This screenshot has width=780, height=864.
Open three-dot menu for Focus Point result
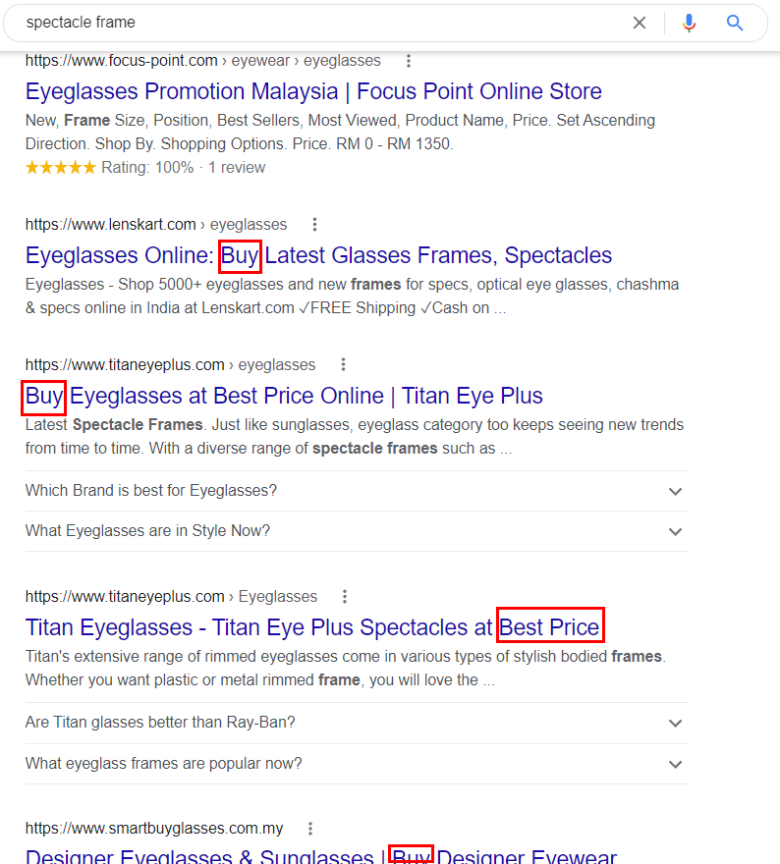click(408, 60)
